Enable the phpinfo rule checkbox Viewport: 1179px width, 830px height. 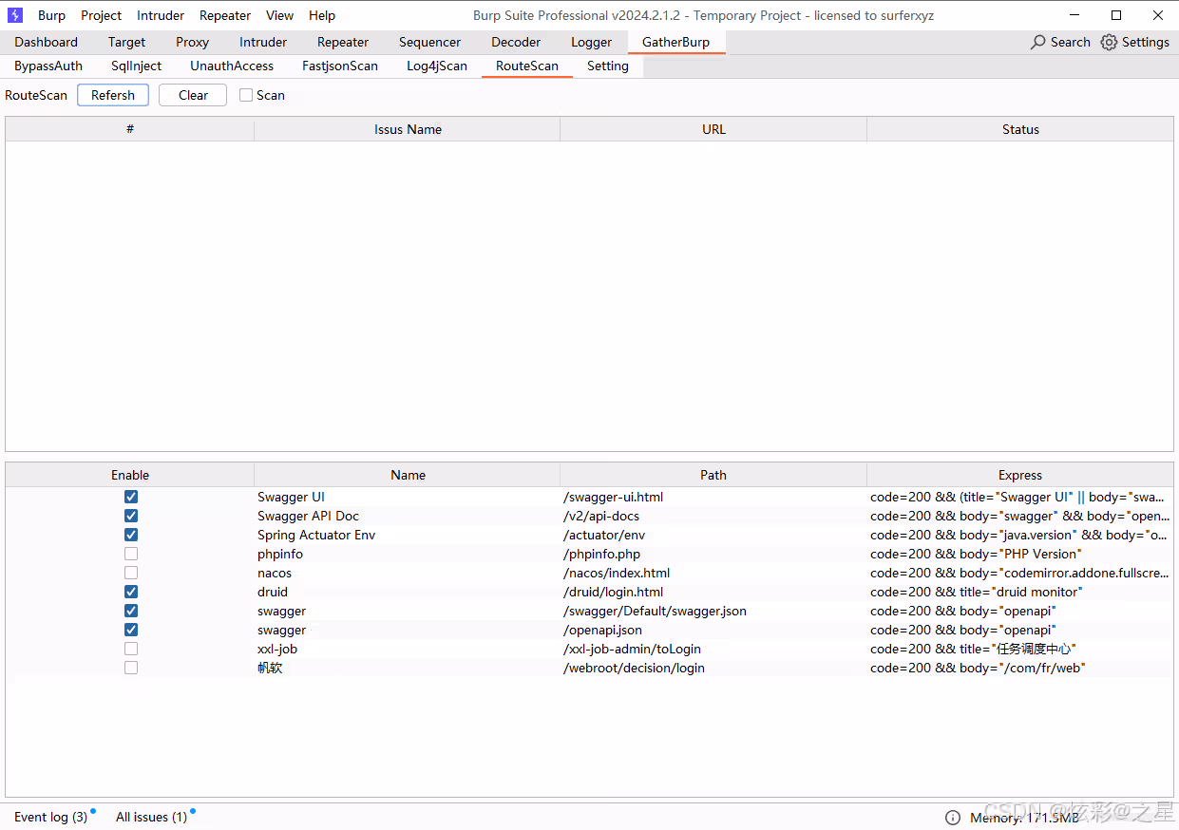[x=131, y=554]
